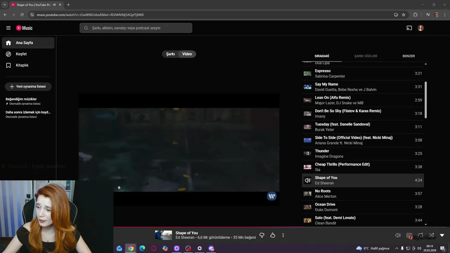Open the Chrome three-dot menu
Screen dimensions: 450x253
445,15
